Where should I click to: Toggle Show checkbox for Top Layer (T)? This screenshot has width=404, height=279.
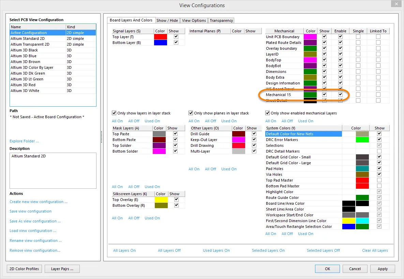176,36
